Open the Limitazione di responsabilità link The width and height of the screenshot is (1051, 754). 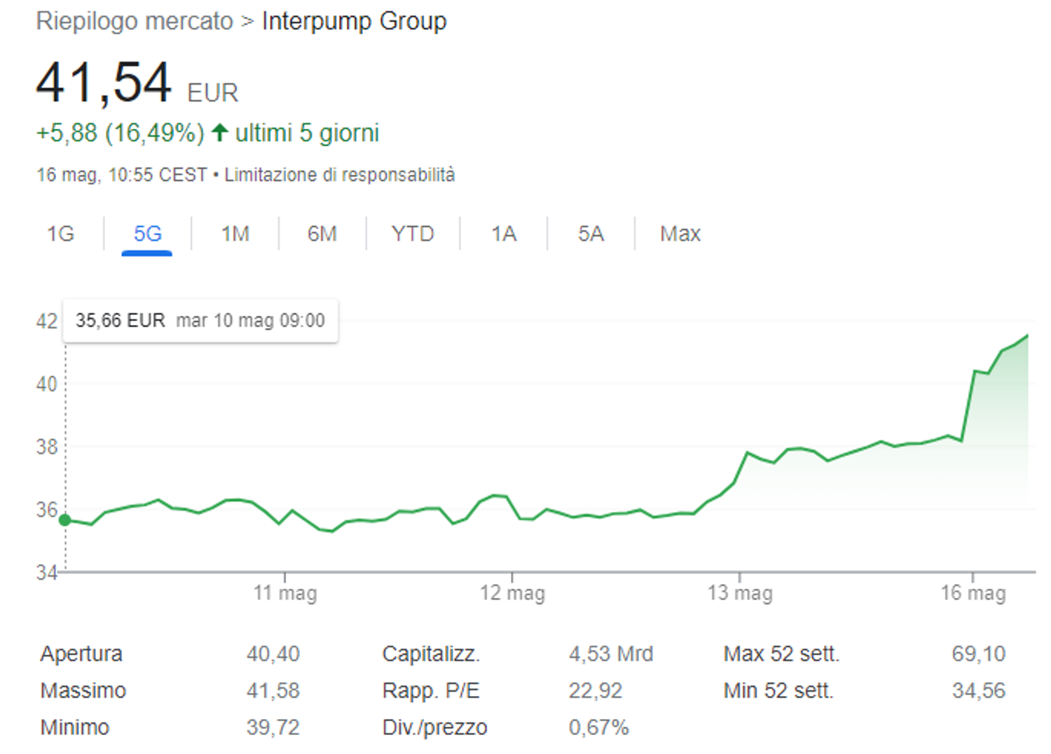340,175
